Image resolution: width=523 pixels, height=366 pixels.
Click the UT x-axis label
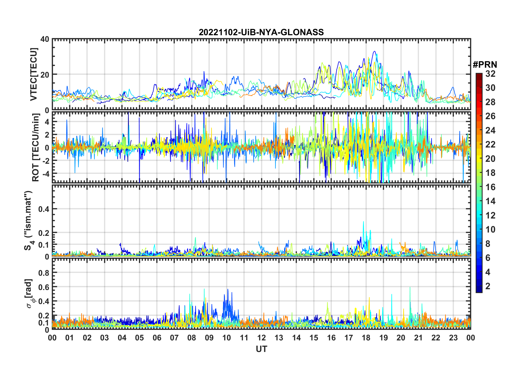tap(261, 349)
